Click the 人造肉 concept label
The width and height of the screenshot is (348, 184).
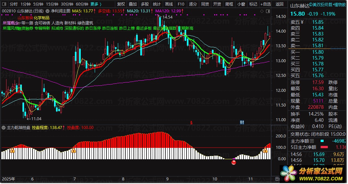tap(57, 23)
